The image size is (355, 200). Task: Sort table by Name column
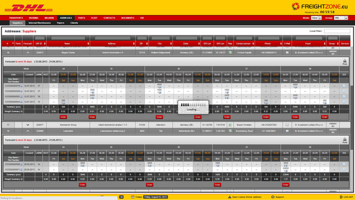(68, 44)
